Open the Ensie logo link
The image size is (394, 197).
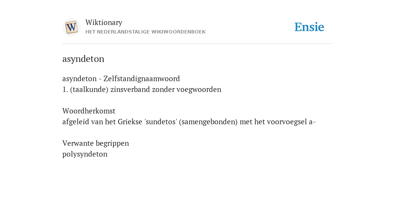click(x=309, y=27)
